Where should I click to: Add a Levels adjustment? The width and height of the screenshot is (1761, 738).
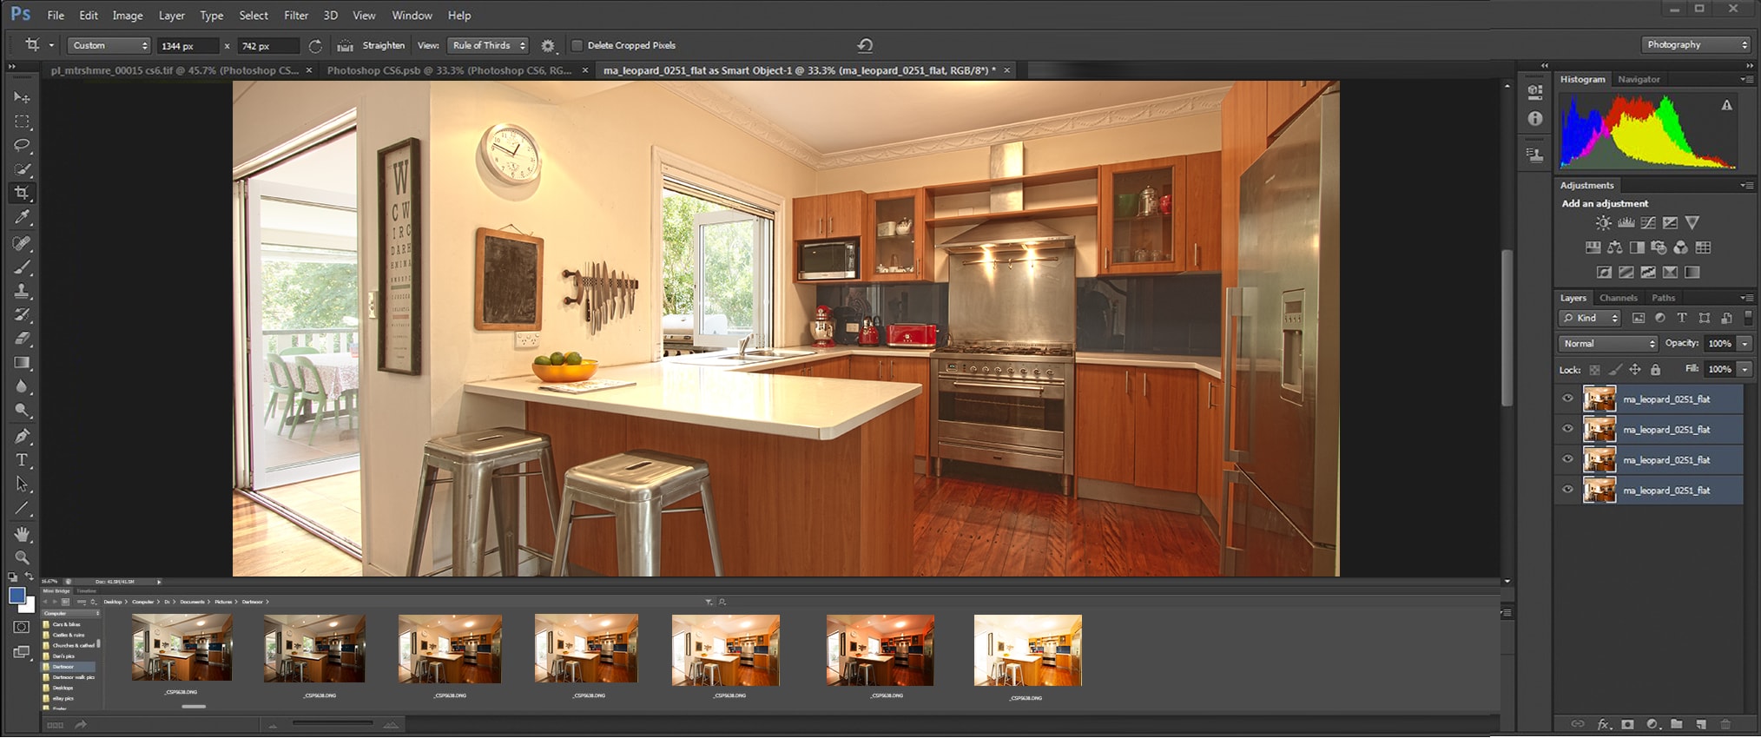pyautogui.click(x=1626, y=223)
